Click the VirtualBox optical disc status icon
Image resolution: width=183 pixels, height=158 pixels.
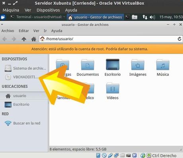tap(104, 155)
